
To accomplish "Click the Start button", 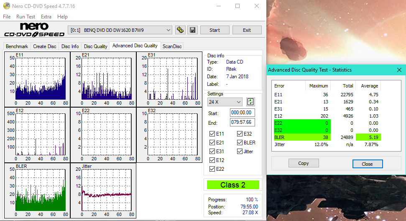I will pos(214,30).
